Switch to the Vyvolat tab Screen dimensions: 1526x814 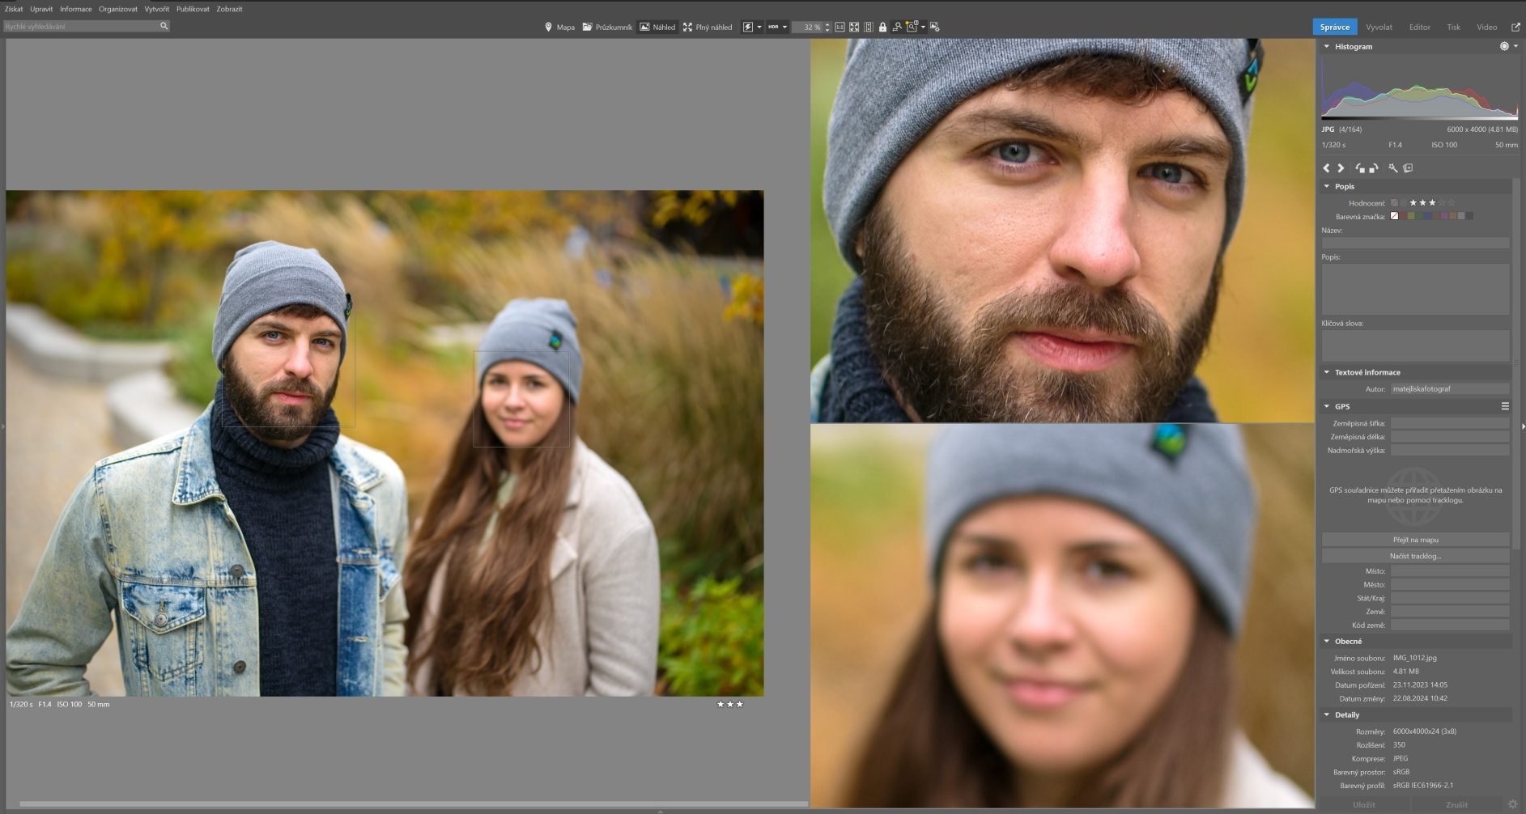point(1379,27)
